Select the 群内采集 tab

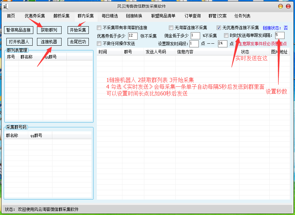pos(85,16)
